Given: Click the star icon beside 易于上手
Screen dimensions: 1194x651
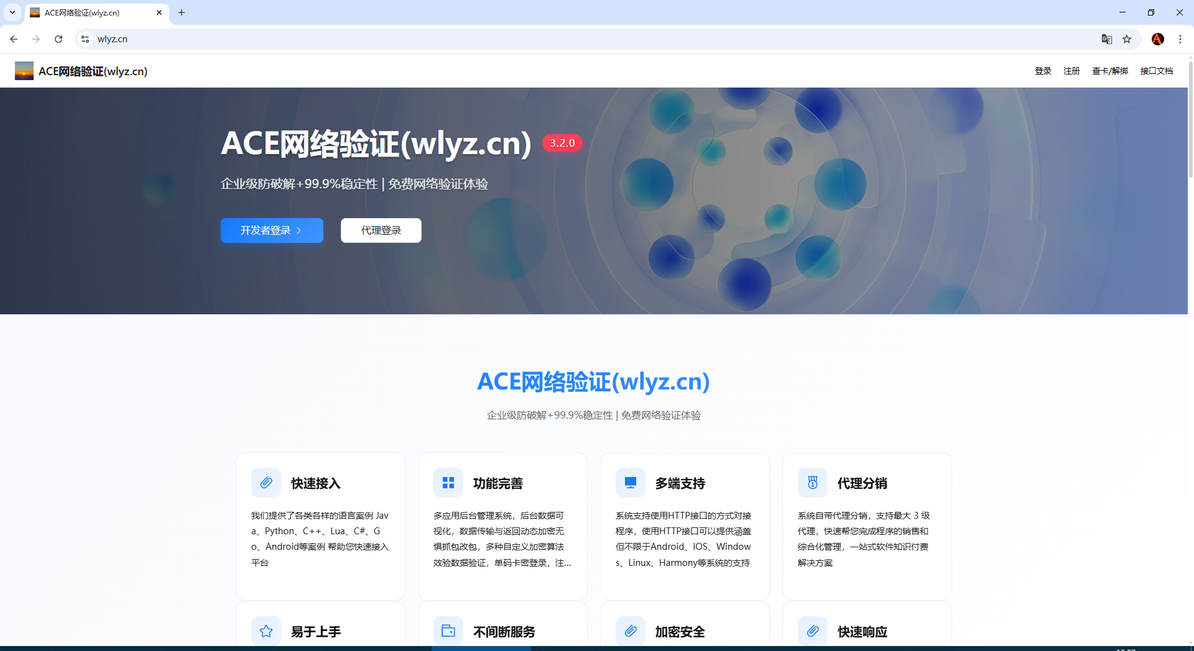Looking at the screenshot, I should (x=266, y=631).
